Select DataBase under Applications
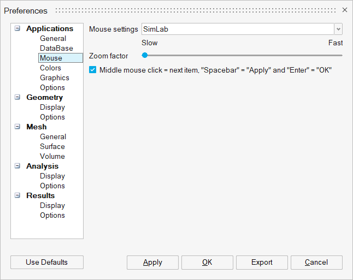The width and height of the screenshot is (353, 280). click(x=56, y=49)
